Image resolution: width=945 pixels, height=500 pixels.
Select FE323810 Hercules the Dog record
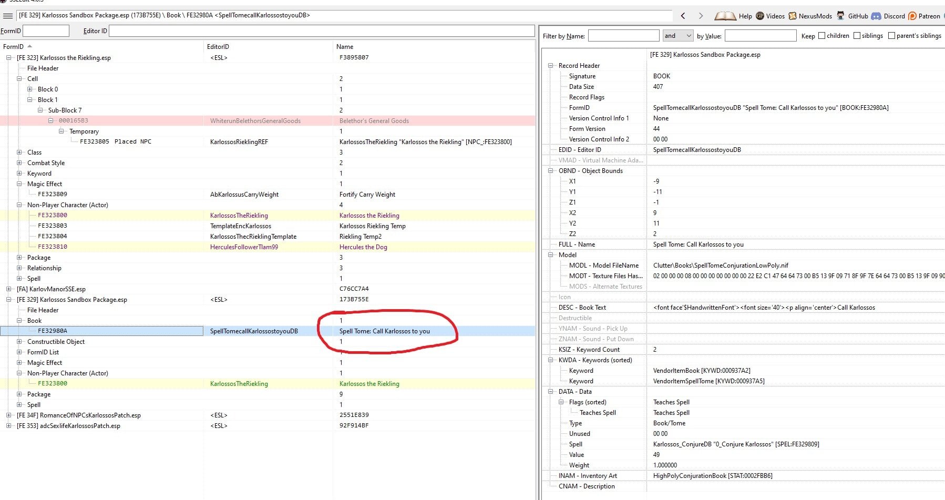click(x=268, y=247)
